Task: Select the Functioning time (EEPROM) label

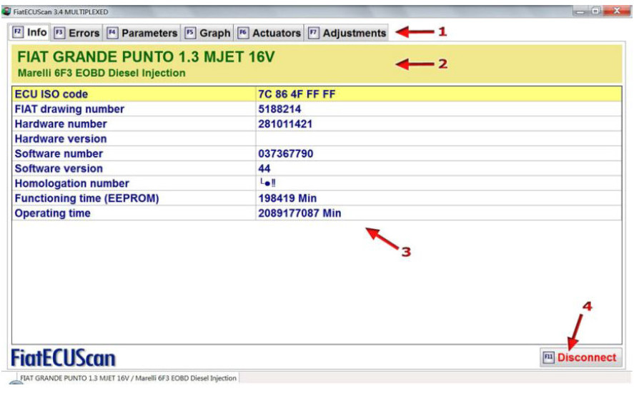Action: tap(87, 198)
